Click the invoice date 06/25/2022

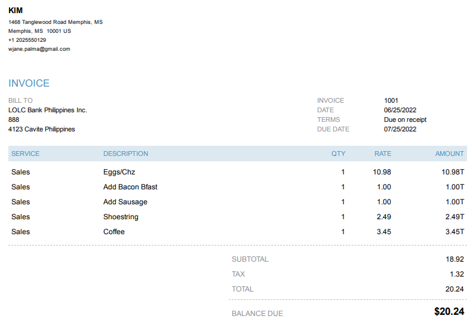pyautogui.click(x=400, y=110)
